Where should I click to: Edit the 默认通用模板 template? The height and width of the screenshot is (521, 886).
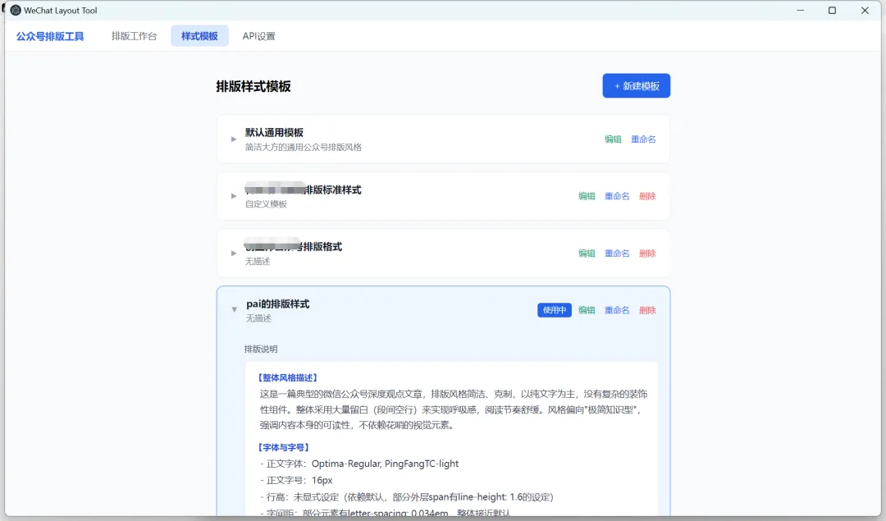click(x=613, y=139)
